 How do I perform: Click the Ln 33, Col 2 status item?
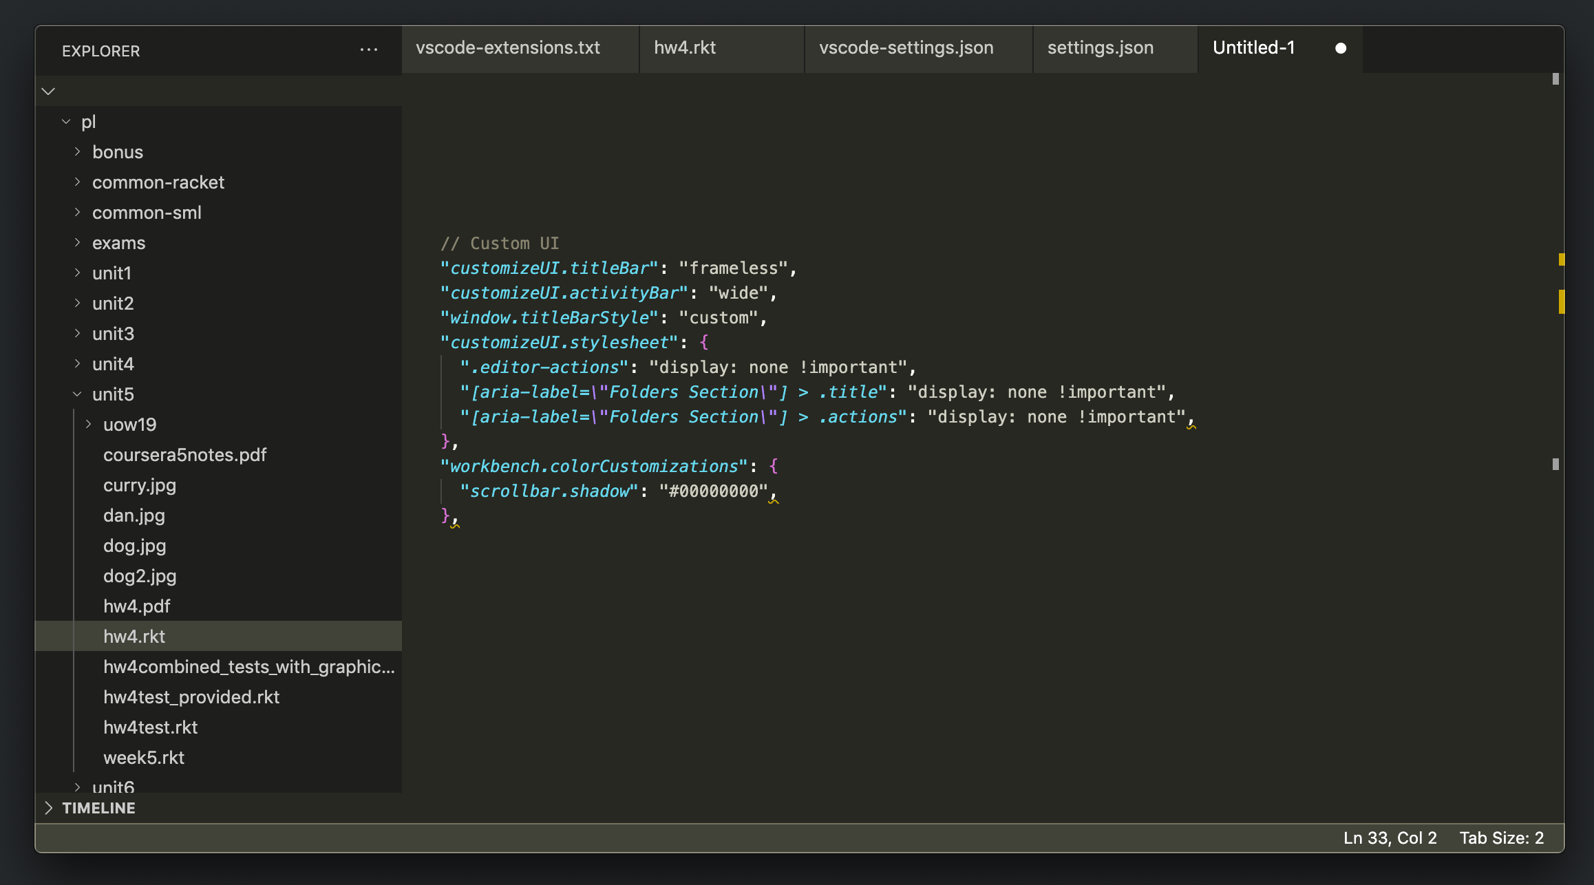1390,838
